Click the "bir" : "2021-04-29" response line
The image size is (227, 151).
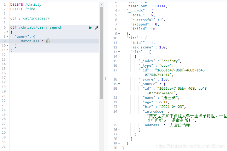point(164,107)
